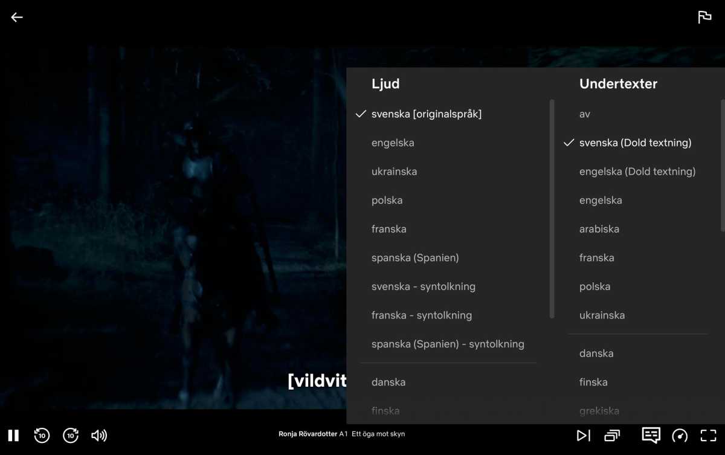Mute the volume speaker icon
The height and width of the screenshot is (455, 725).
99,435
